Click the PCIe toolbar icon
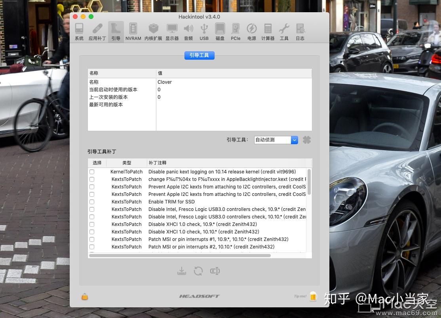441x318 pixels. [x=236, y=31]
